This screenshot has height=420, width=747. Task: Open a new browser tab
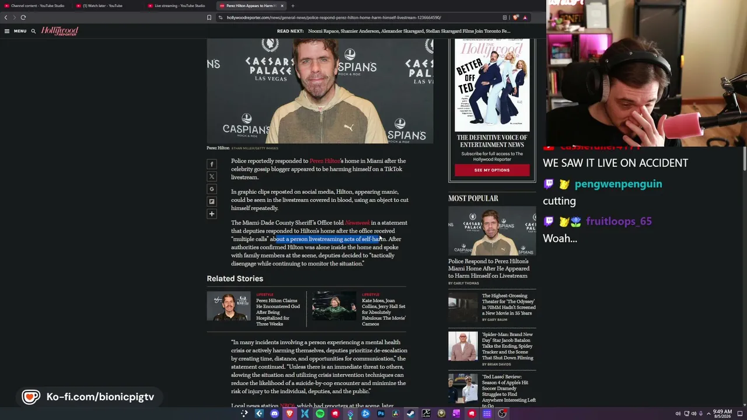pyautogui.click(x=293, y=6)
